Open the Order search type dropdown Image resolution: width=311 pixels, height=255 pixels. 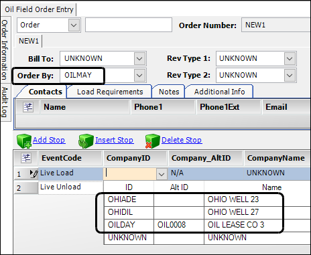point(74,25)
